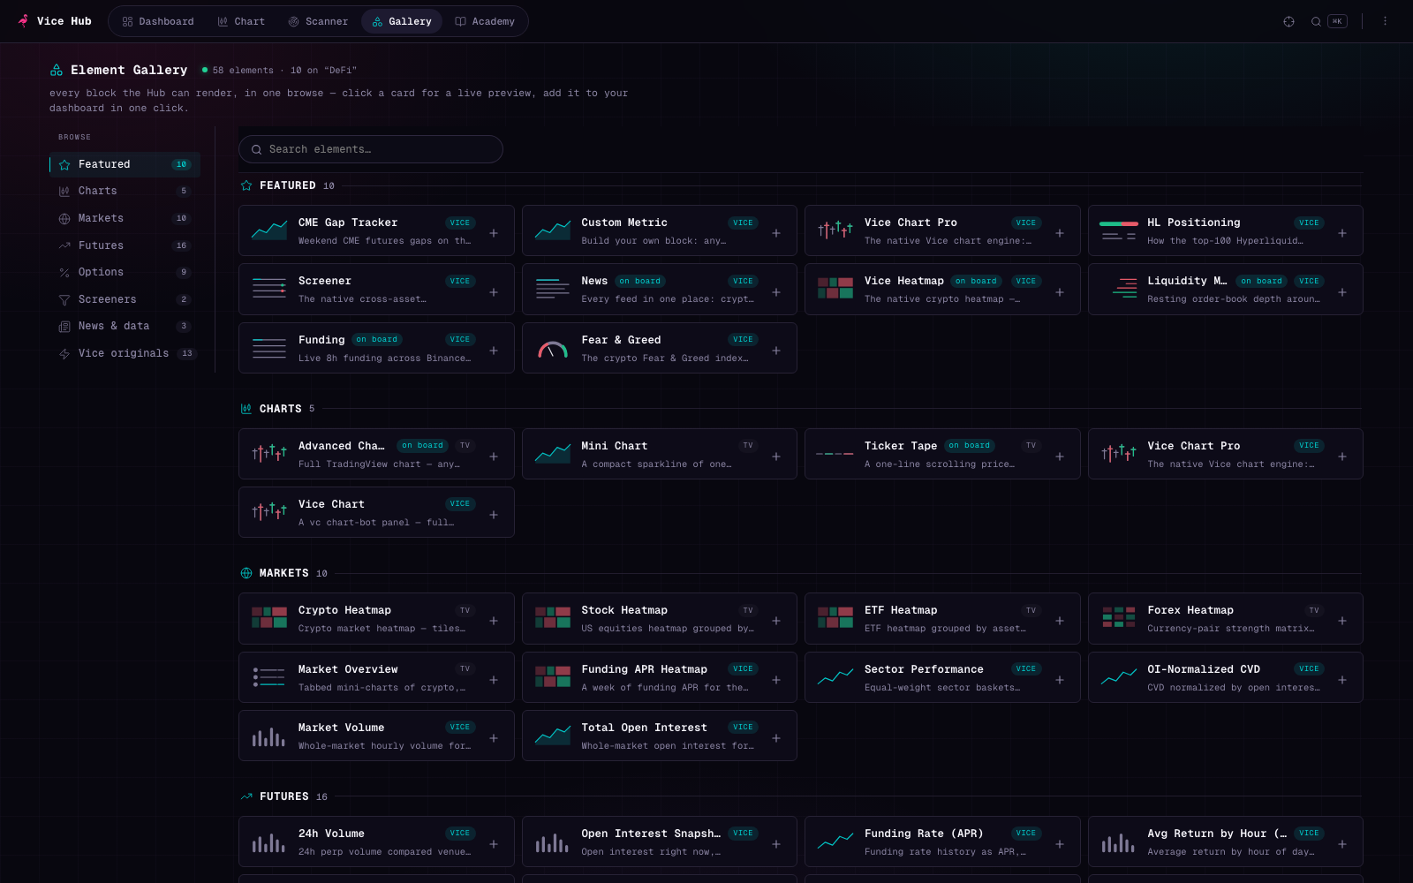This screenshot has height=883, width=1413.
Task: Focus the Search elements field
Action: 371,149
